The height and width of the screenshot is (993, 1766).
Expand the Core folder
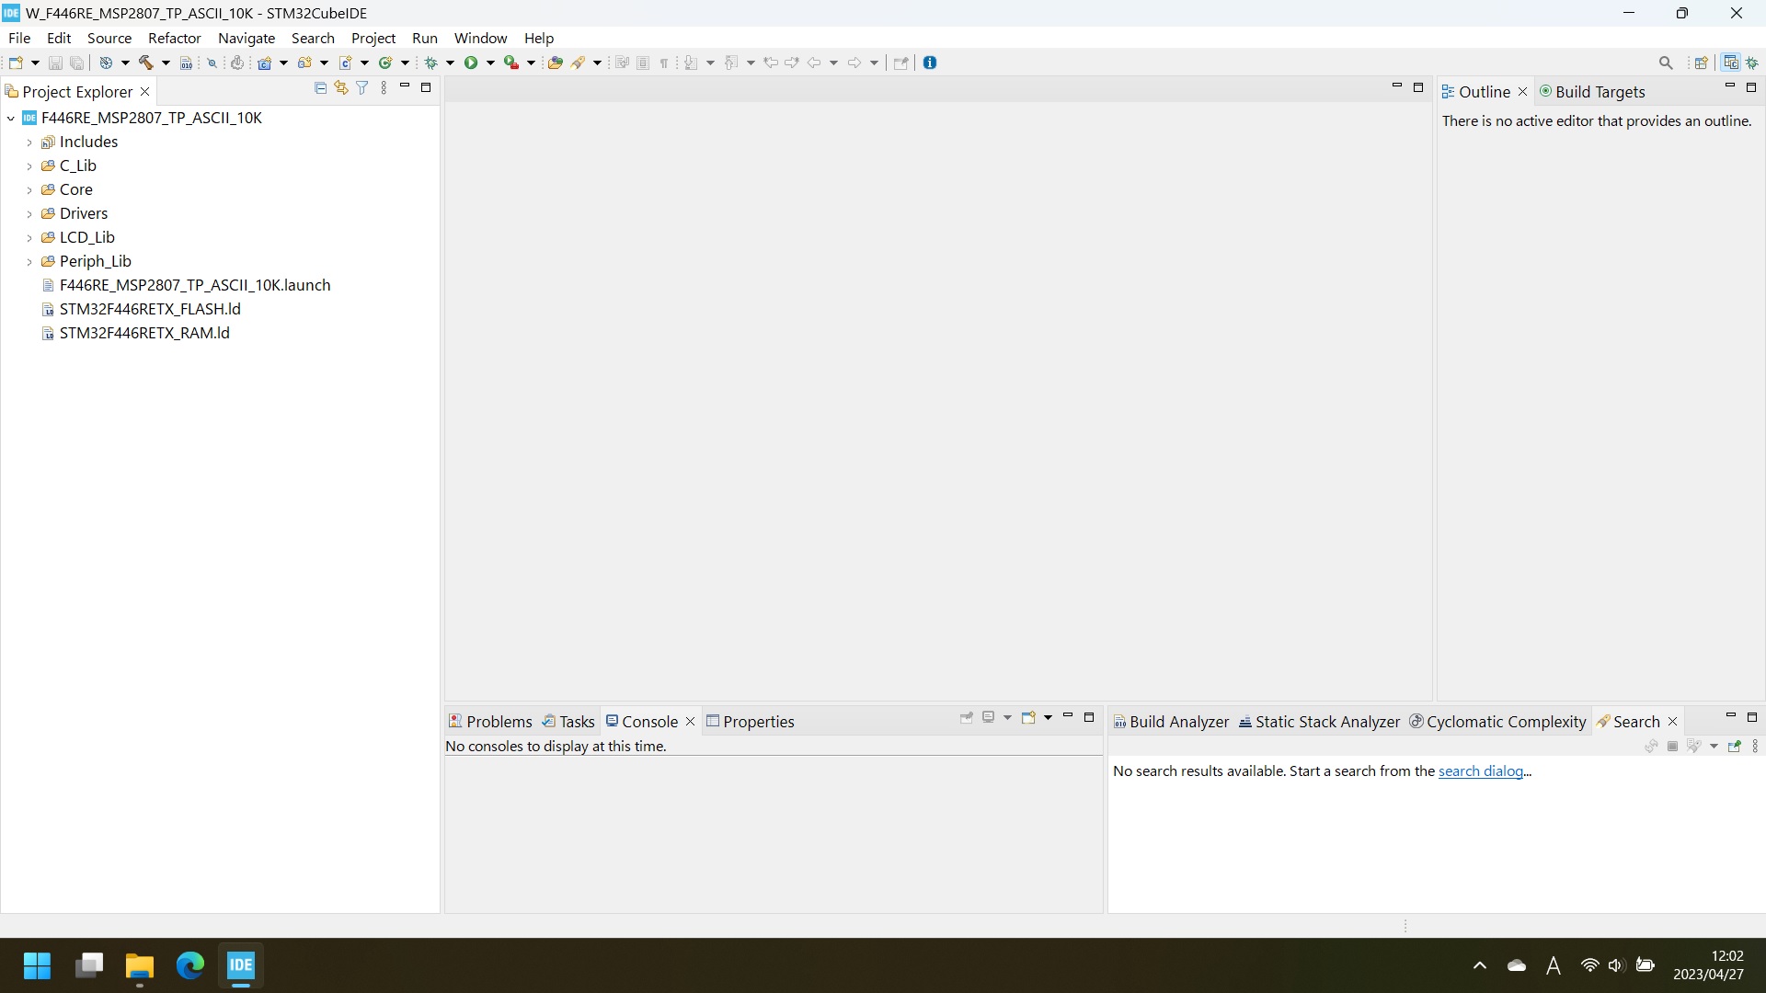point(29,189)
